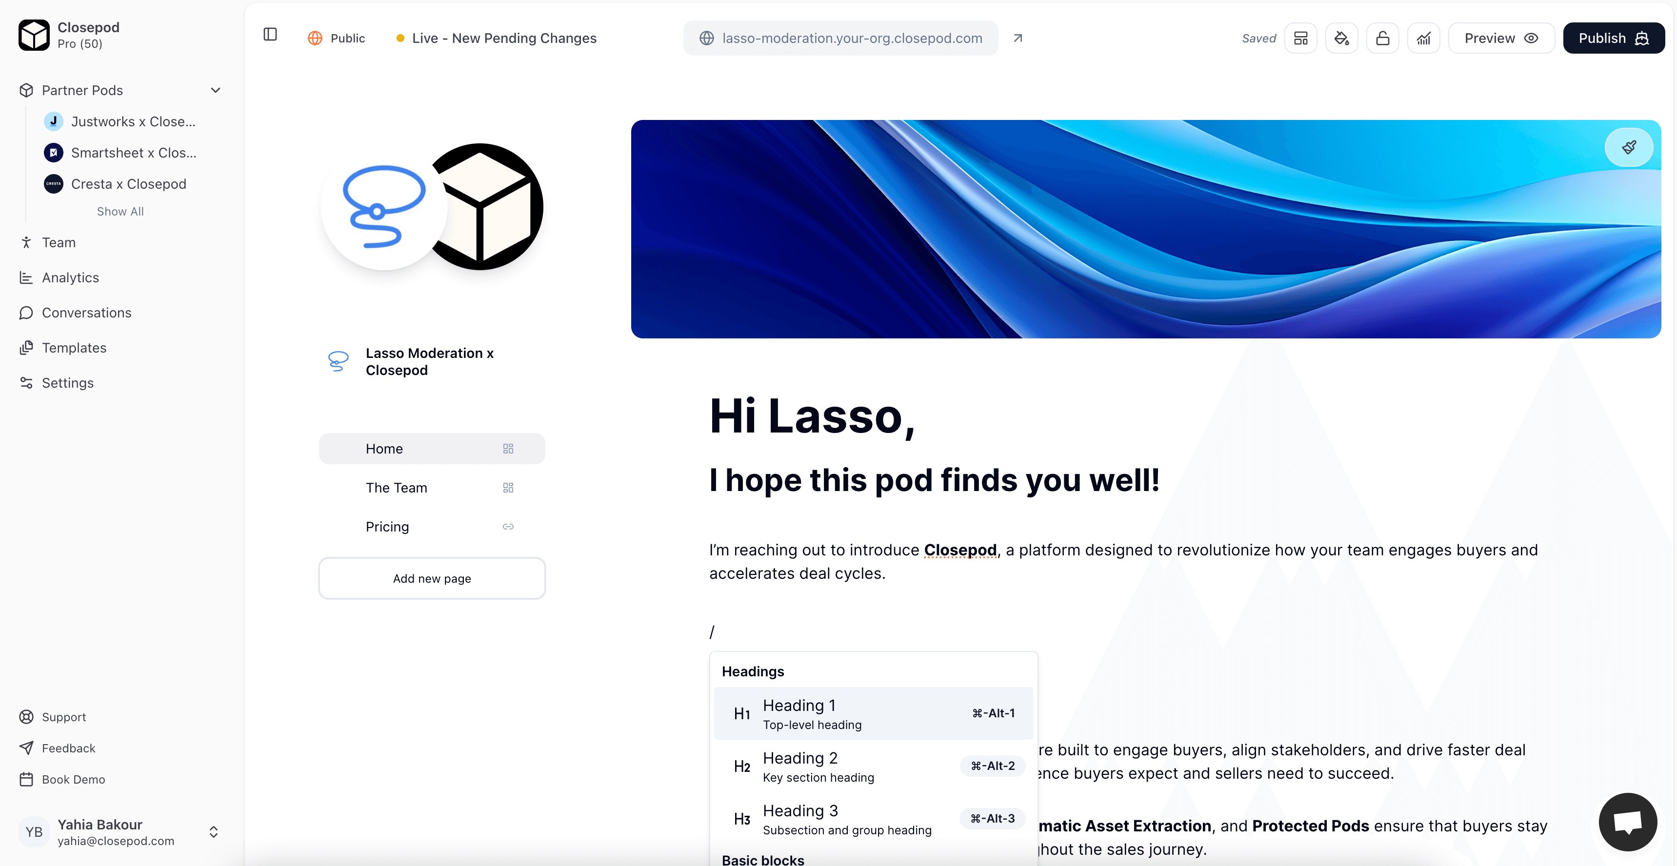The image size is (1677, 866).
Task: Click the YB user avatar
Action: tap(34, 831)
